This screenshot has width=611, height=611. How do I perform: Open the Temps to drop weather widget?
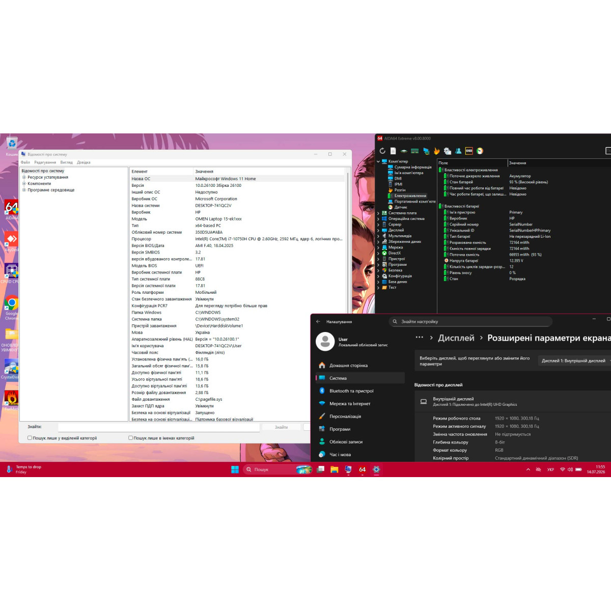[23, 469]
